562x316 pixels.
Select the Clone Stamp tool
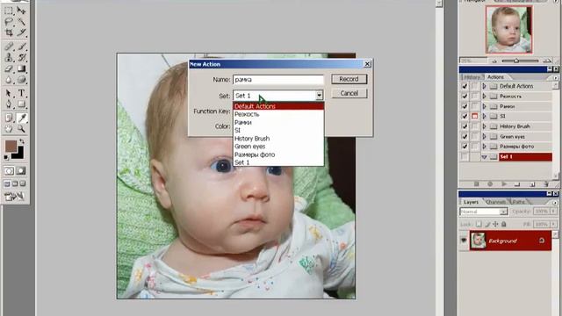9,57
